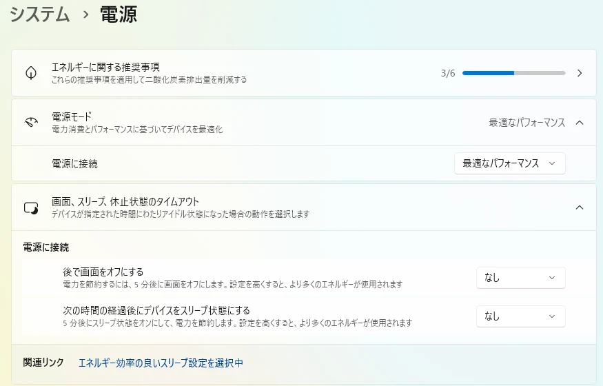The image size is (603, 386).
Task: Click the 後で画面をオフにする label
Action: (x=103, y=272)
